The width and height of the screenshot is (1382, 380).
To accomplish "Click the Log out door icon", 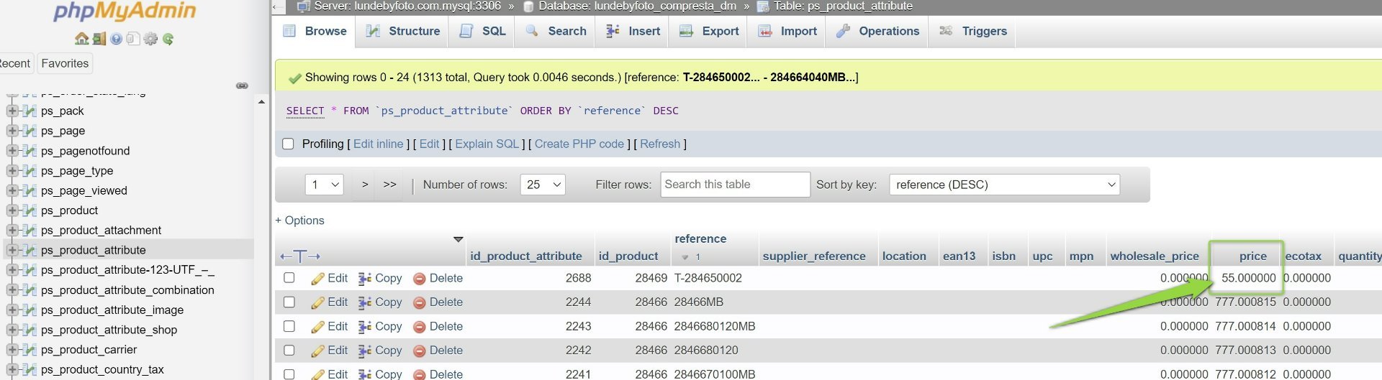I will click(x=99, y=39).
